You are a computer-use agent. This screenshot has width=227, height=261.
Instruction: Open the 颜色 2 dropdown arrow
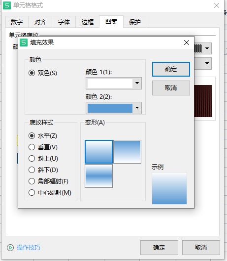pos(137,108)
